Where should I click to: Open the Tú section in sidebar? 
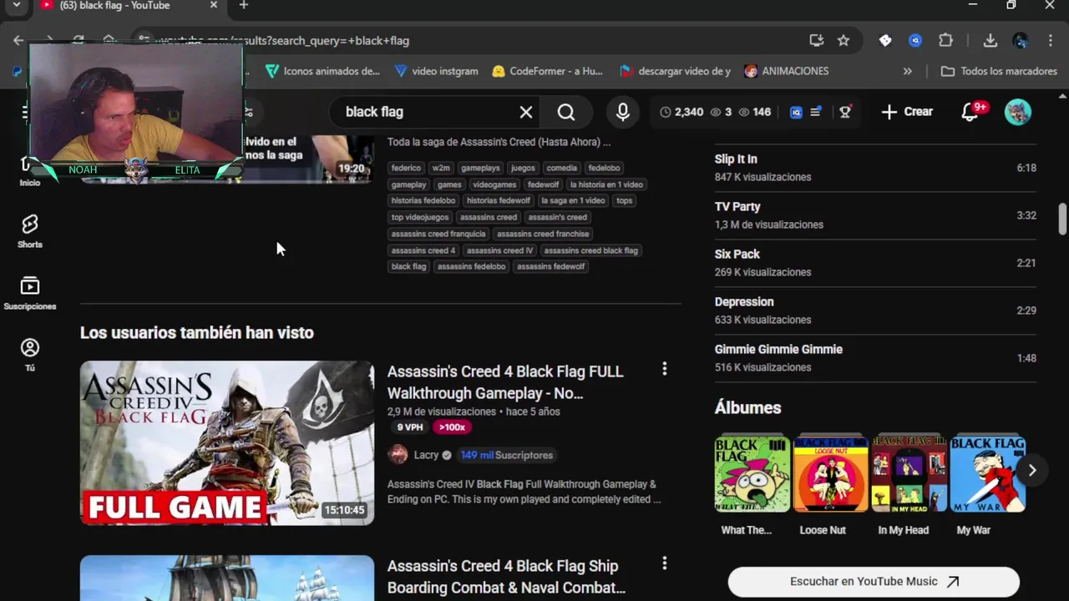click(29, 355)
